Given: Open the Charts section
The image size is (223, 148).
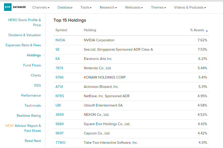Looking at the screenshot, I should [x=36, y=76].
